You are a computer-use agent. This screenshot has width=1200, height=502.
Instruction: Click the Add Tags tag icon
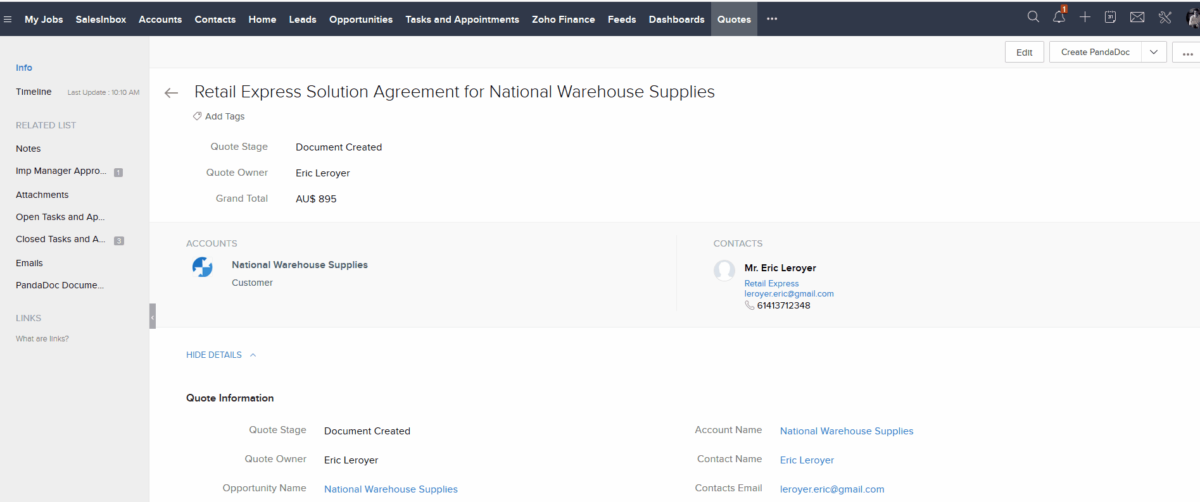(x=197, y=116)
